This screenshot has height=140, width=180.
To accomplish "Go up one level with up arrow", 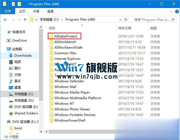I will [25, 20].
